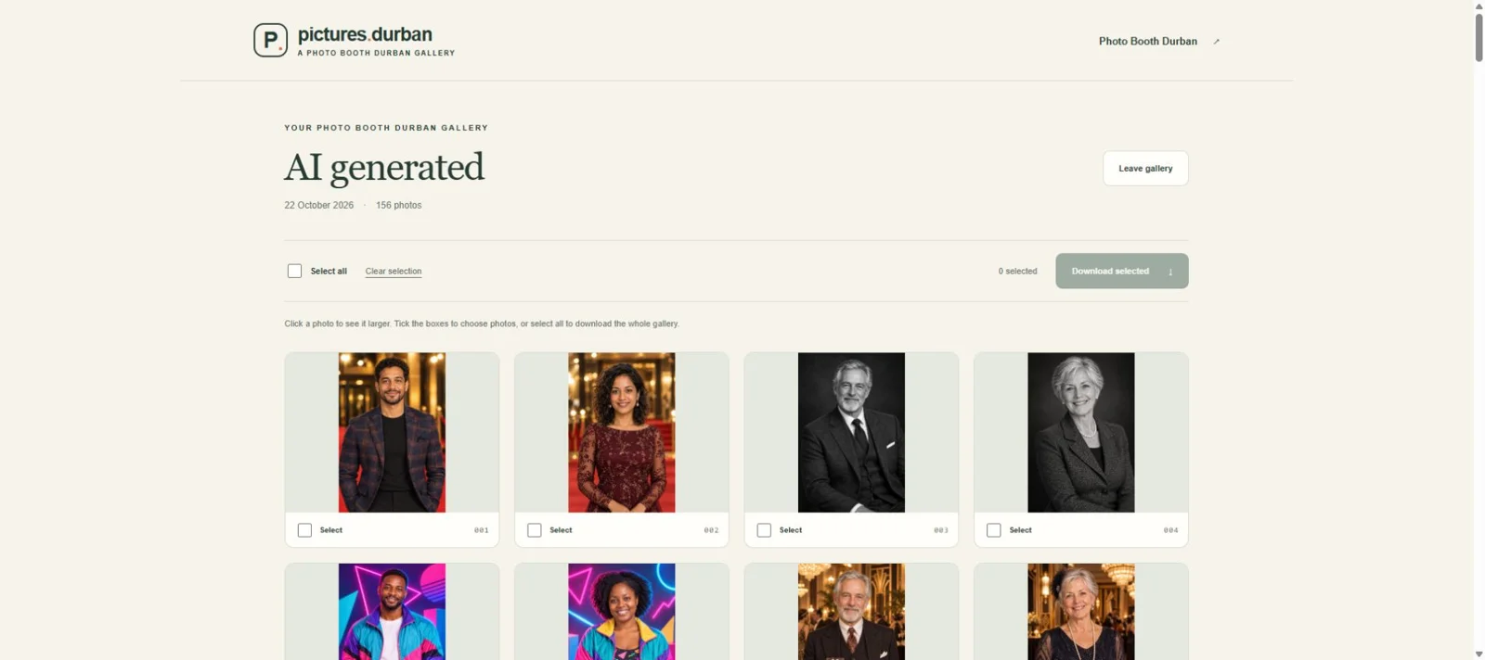Click the Clear selection link
The width and height of the screenshot is (1485, 660).
point(394,272)
